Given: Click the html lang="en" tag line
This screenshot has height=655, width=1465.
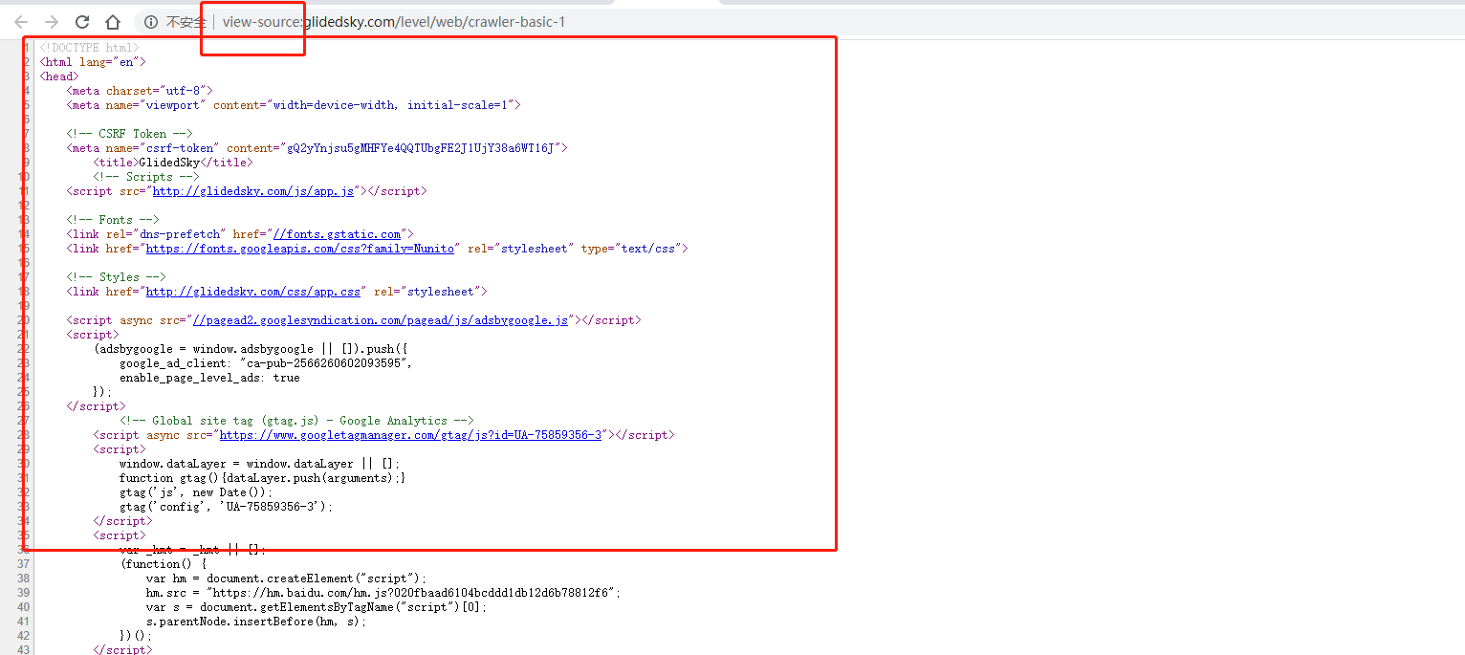Looking at the screenshot, I should (x=93, y=62).
